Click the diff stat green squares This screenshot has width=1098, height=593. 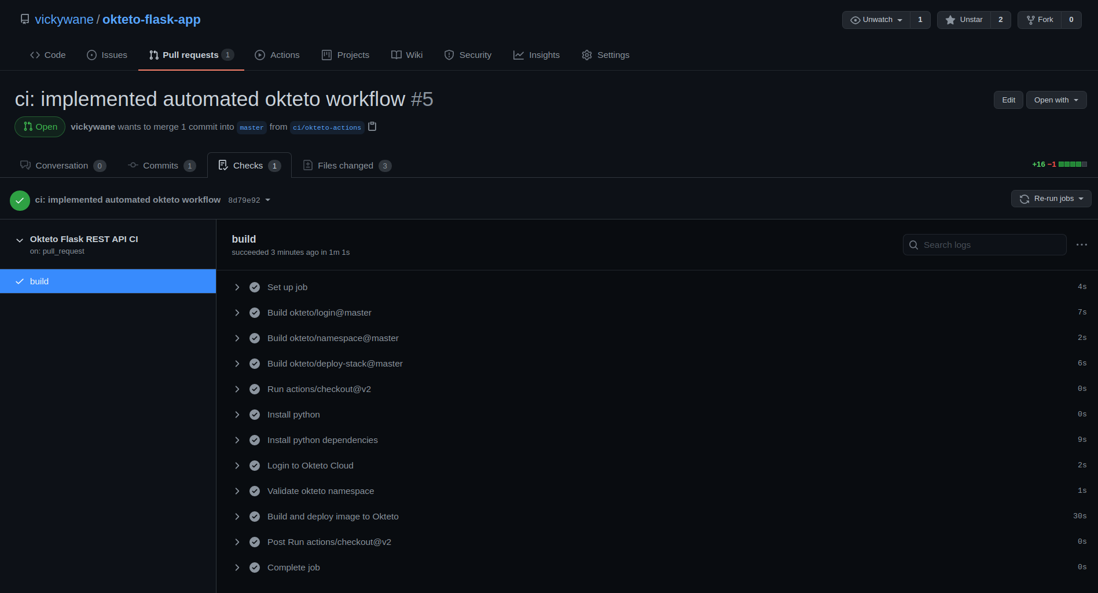pyautogui.click(x=1073, y=164)
